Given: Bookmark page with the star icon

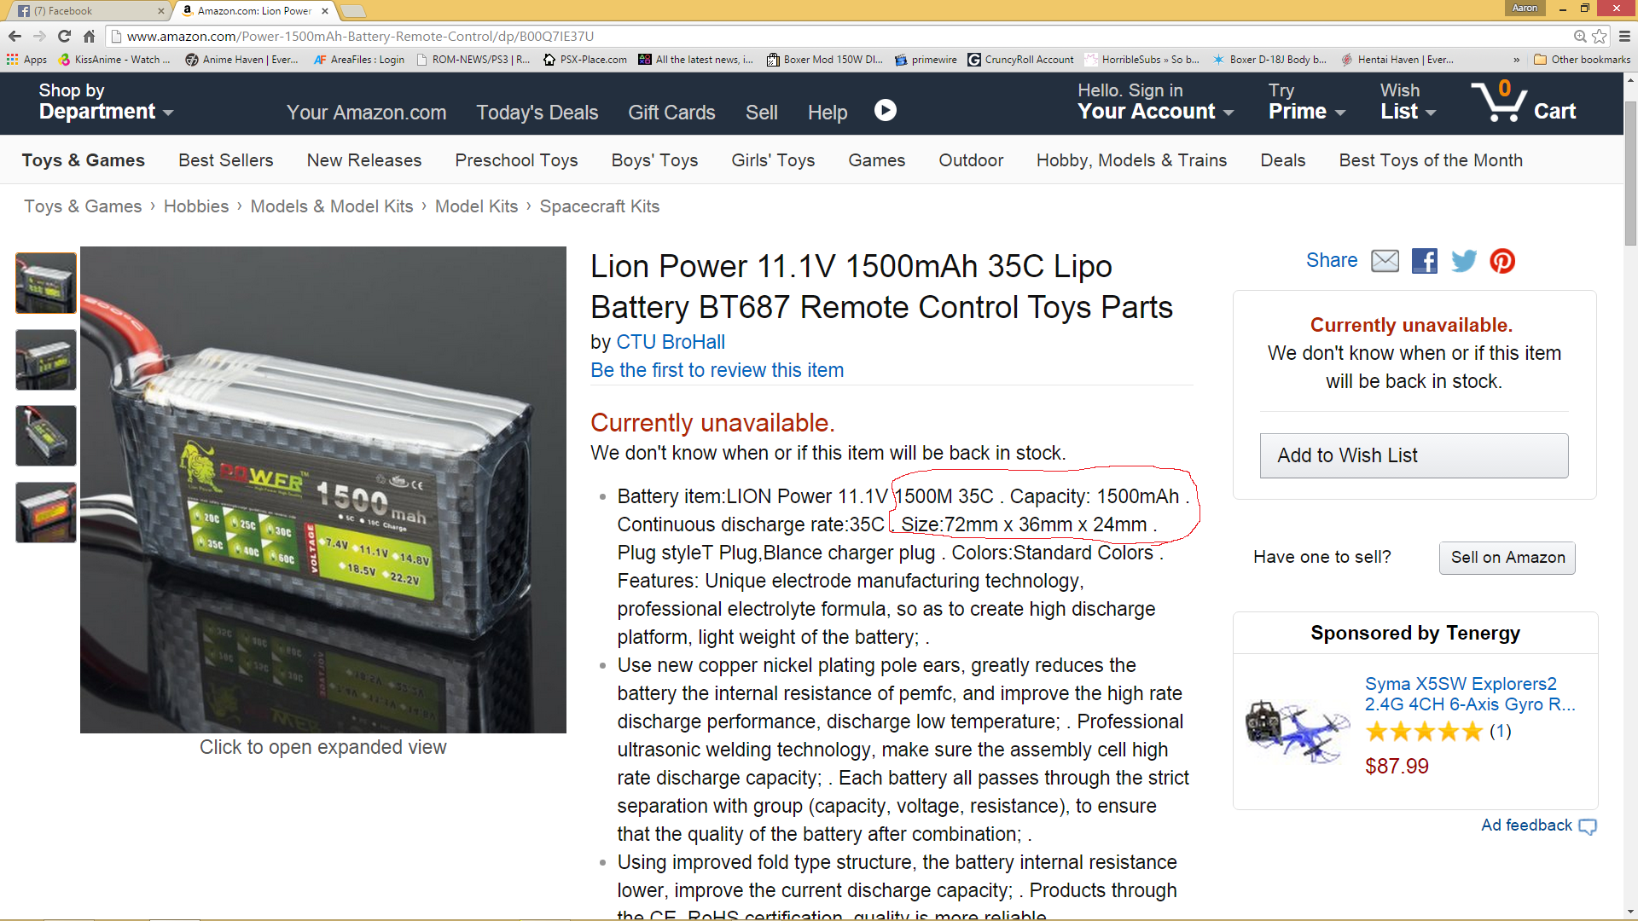Looking at the screenshot, I should (x=1600, y=36).
